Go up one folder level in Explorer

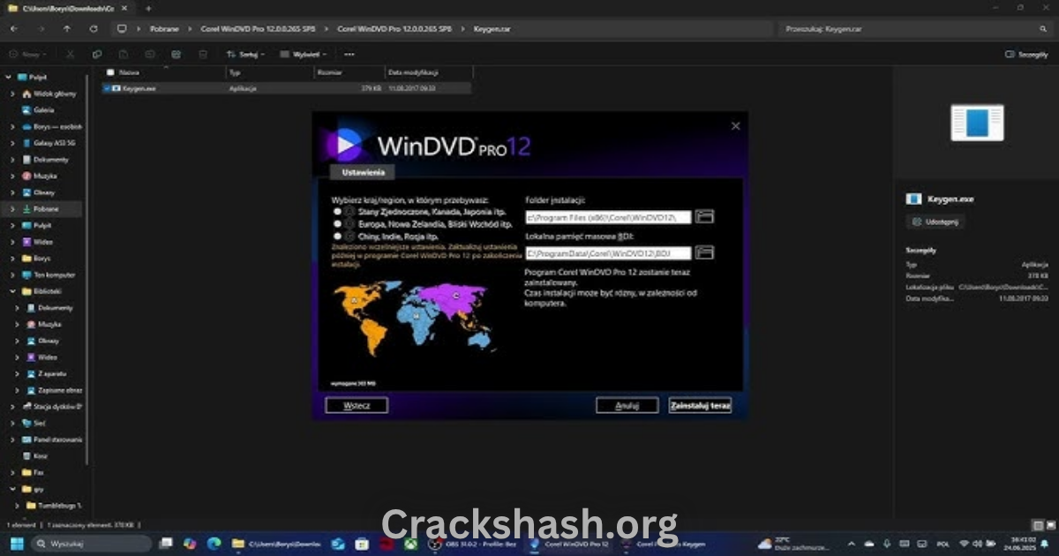pos(67,28)
